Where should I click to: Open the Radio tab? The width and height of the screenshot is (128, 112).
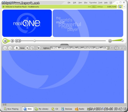tap(80, 109)
